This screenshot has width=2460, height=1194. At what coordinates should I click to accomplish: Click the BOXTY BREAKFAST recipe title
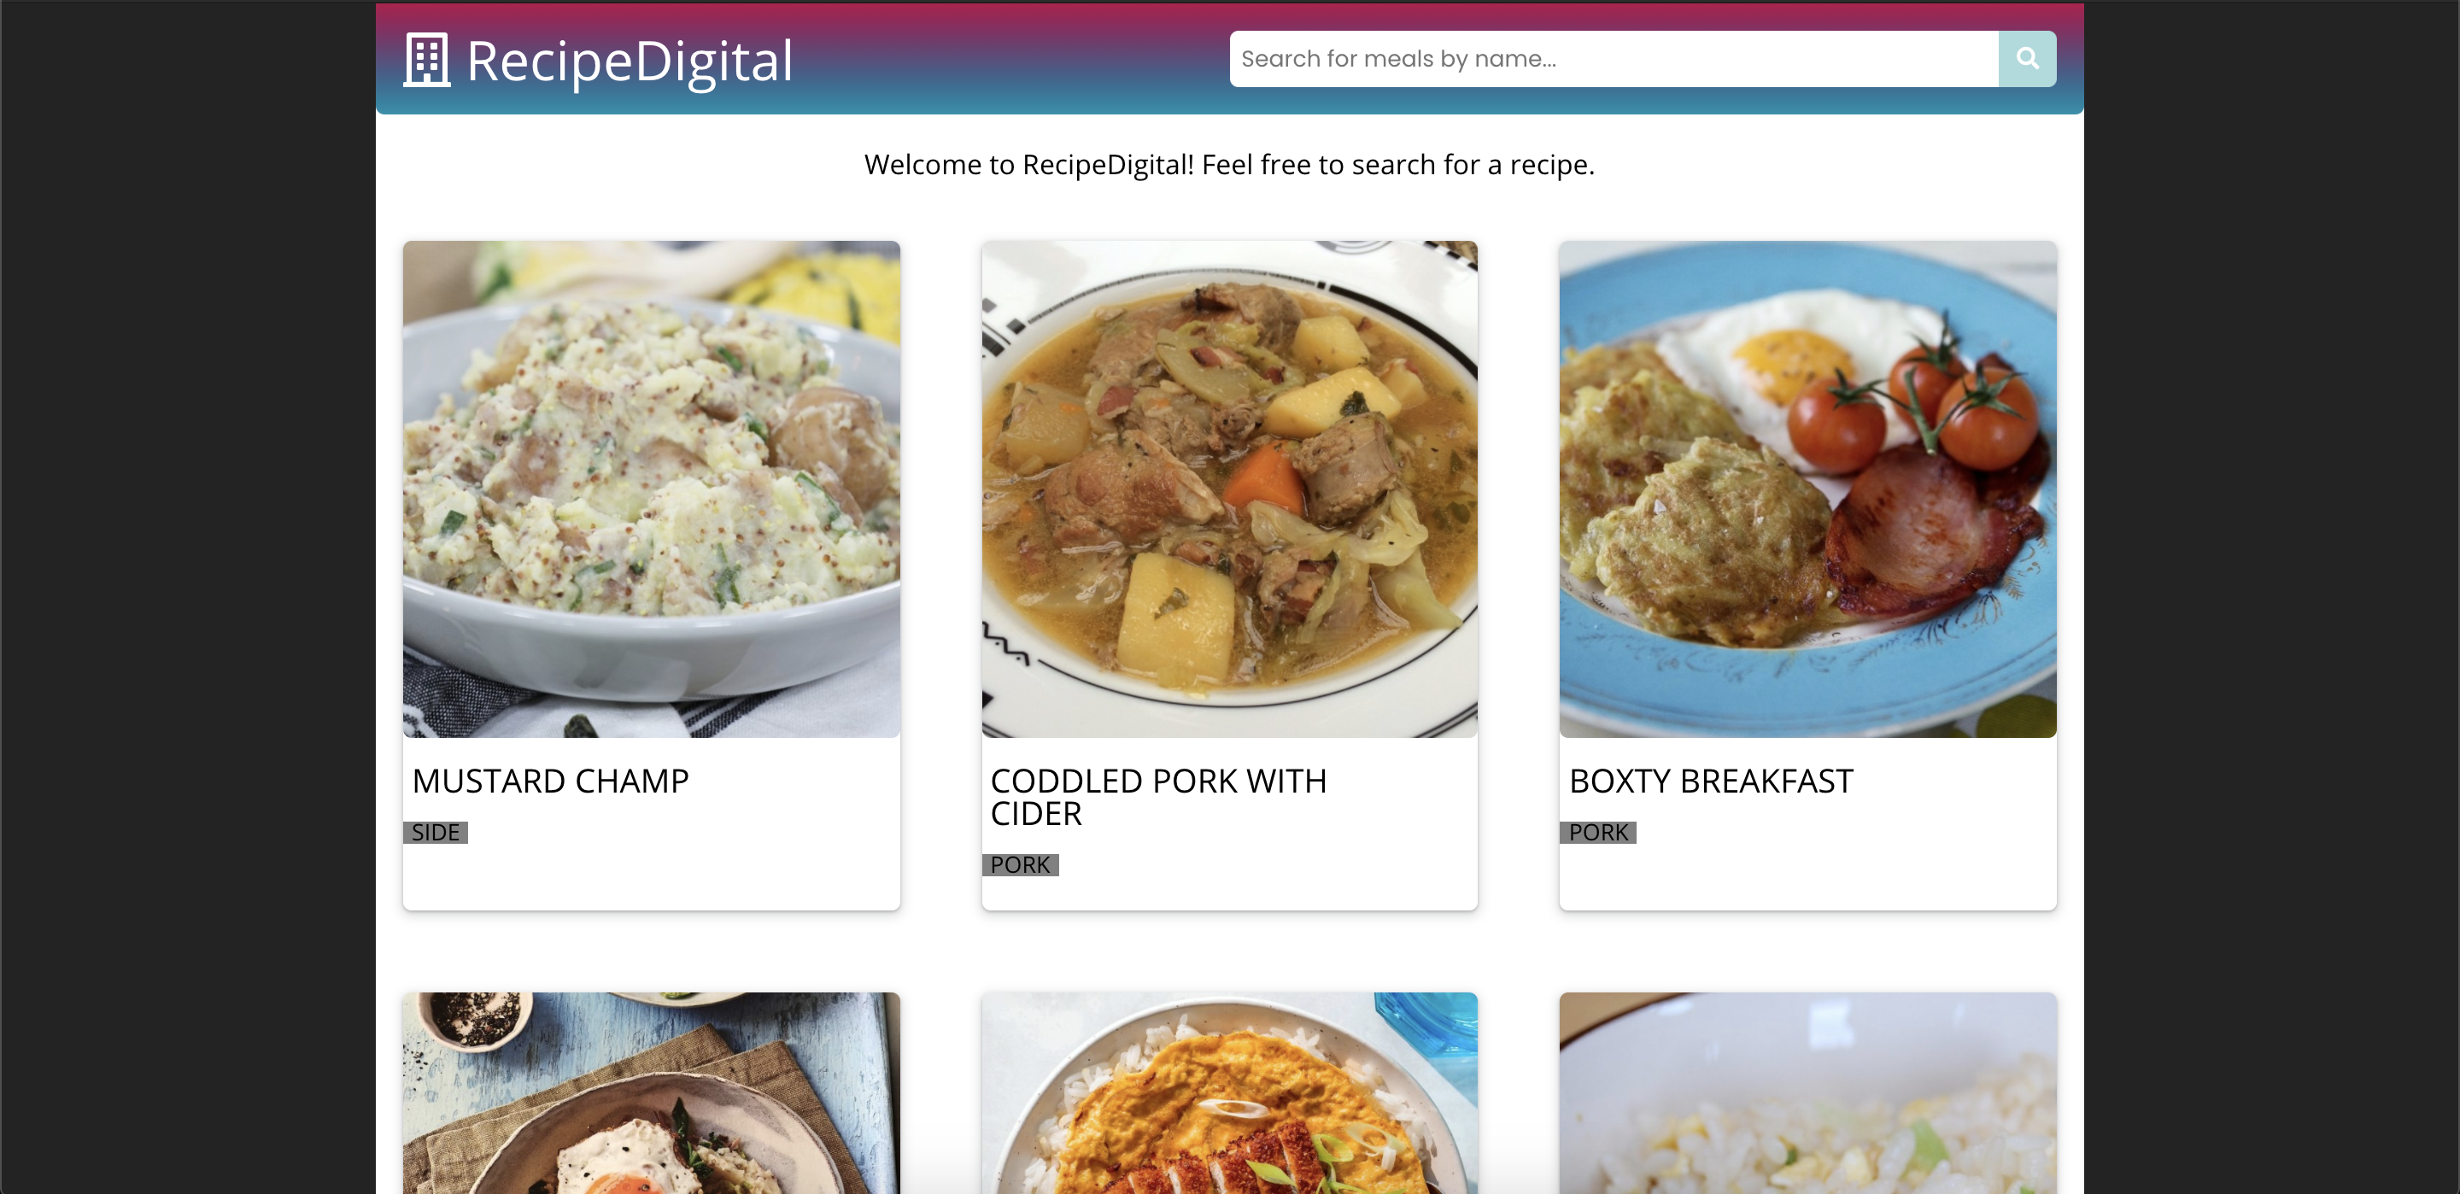[x=1710, y=781]
